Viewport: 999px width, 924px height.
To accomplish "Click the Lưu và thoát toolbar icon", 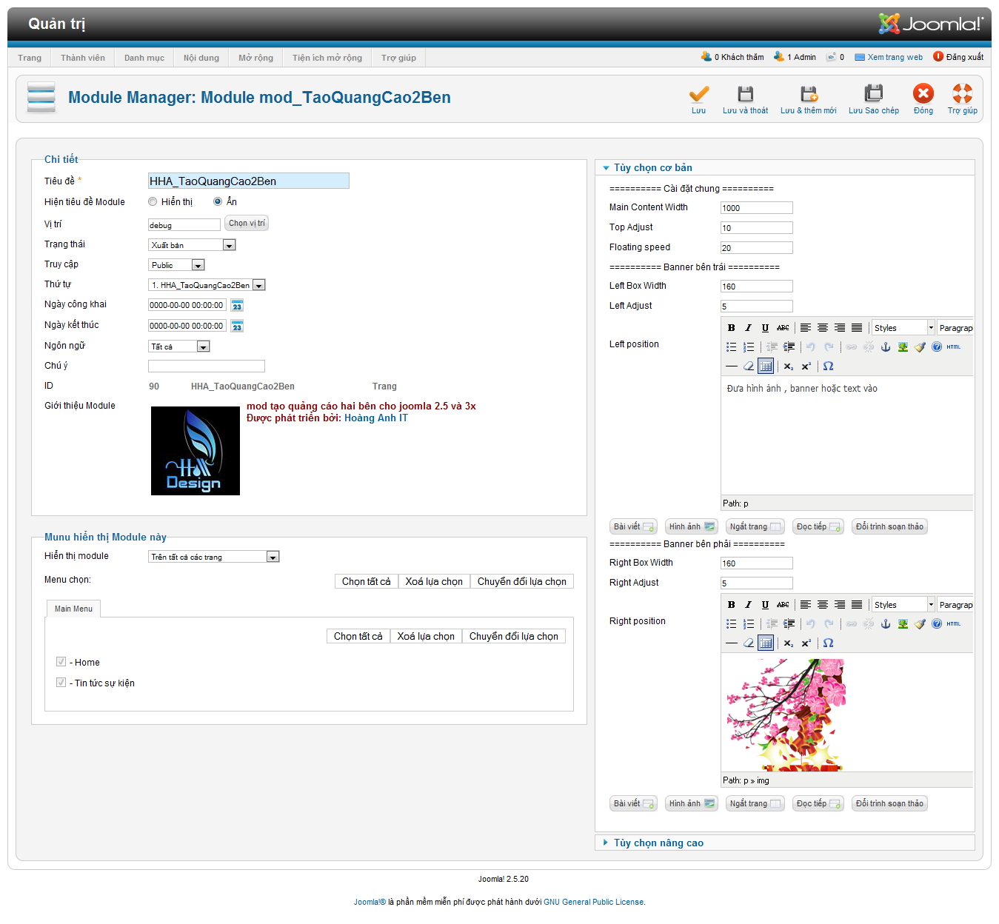I will tap(745, 94).
